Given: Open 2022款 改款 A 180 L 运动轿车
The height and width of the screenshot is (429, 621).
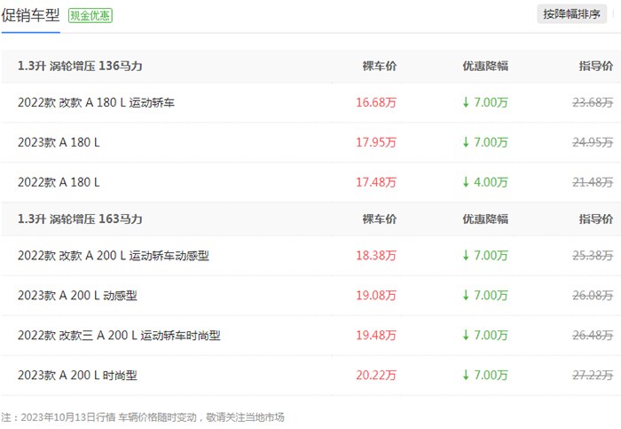Looking at the screenshot, I should [96, 103].
